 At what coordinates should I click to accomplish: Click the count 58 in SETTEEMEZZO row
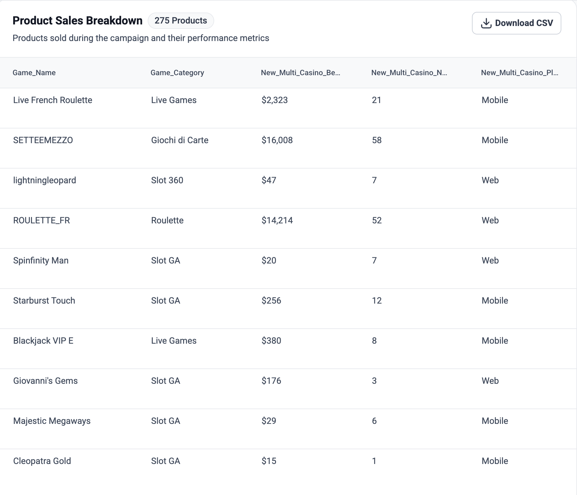coord(377,140)
